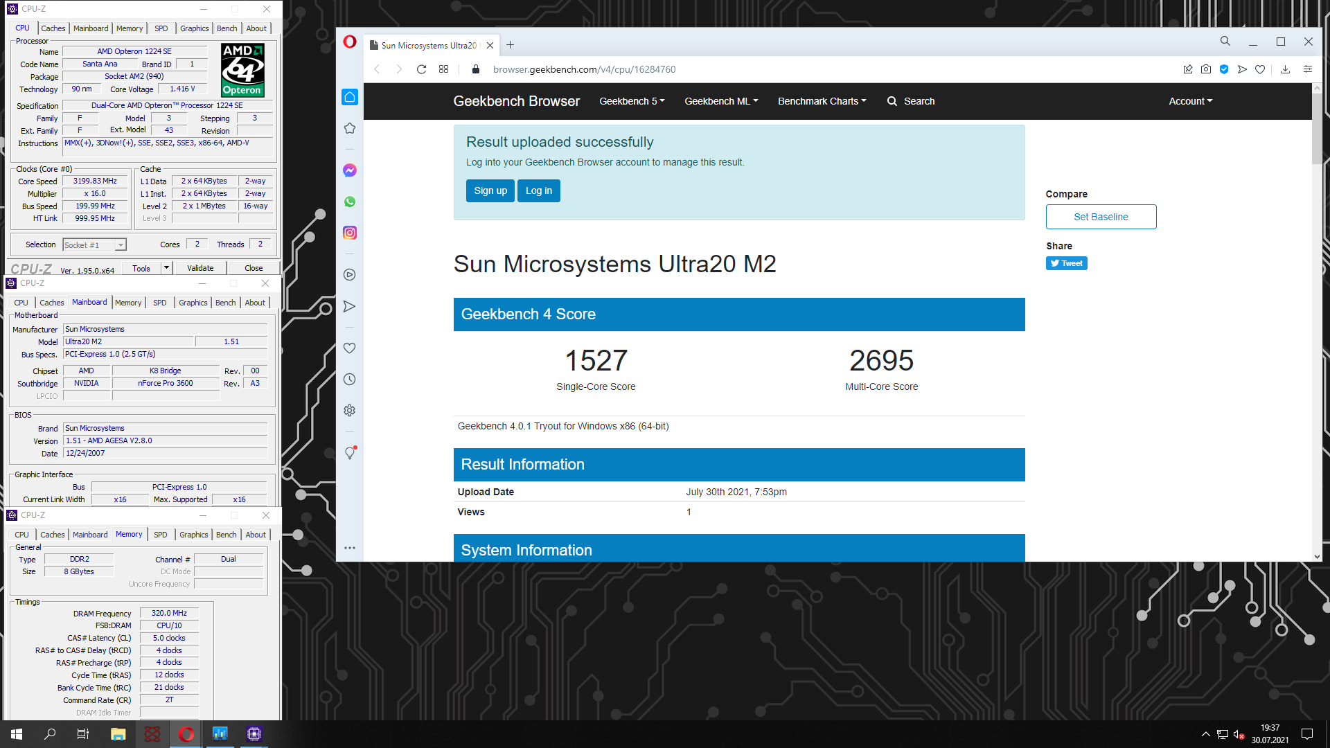Open WhatsApp icon in Opera sidebar
This screenshot has height=748, width=1330.
(350, 202)
